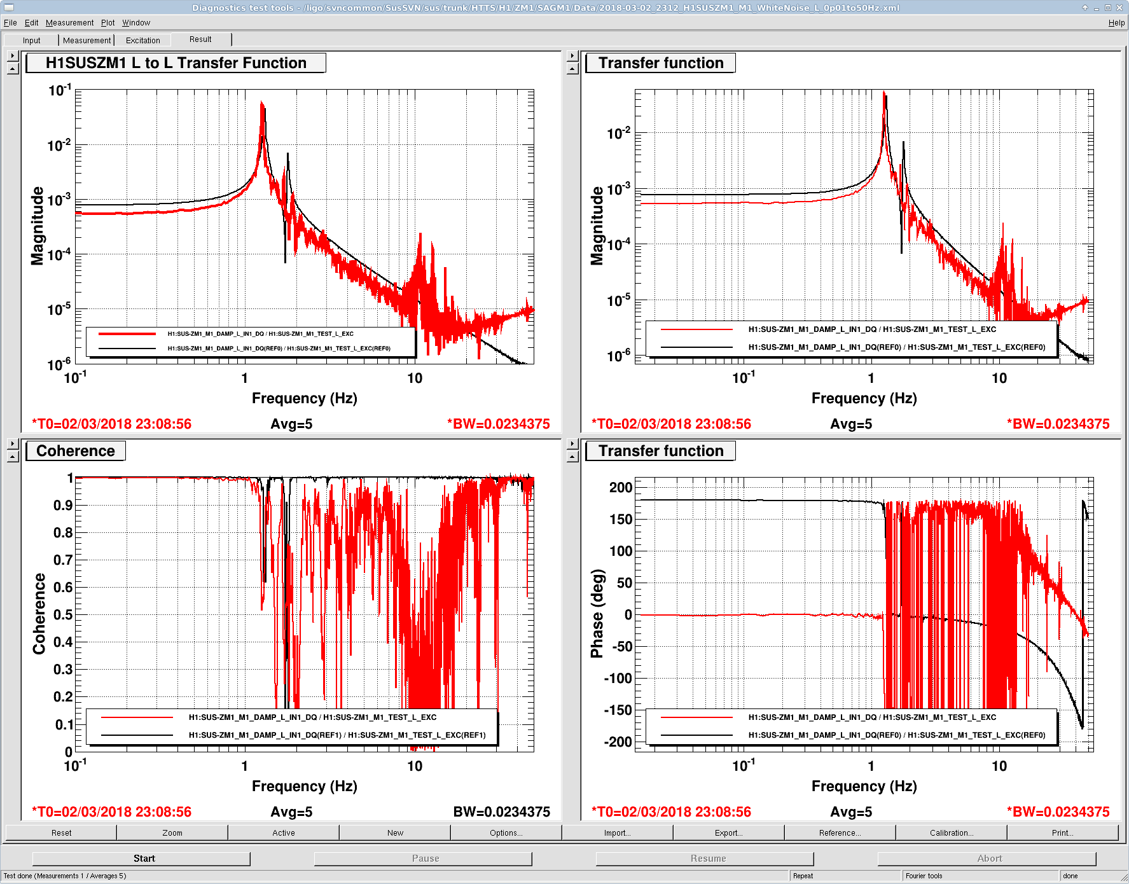Click the black REF1 legend entry in Coherence plot
Screen dimensions: 1129x884
pos(293,735)
